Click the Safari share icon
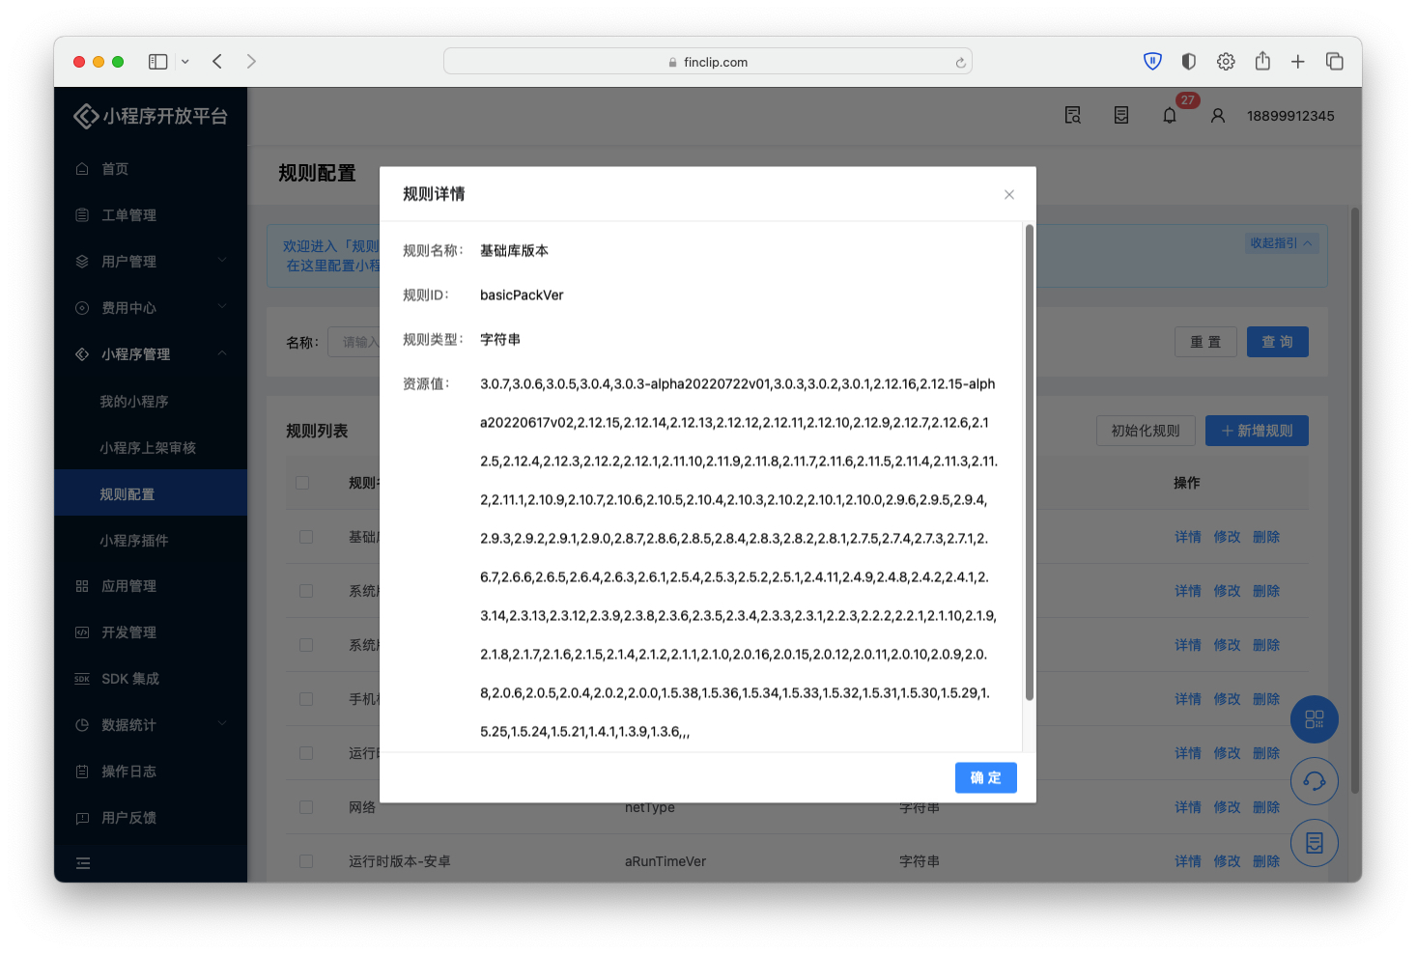1416x954 pixels. pyautogui.click(x=1262, y=62)
